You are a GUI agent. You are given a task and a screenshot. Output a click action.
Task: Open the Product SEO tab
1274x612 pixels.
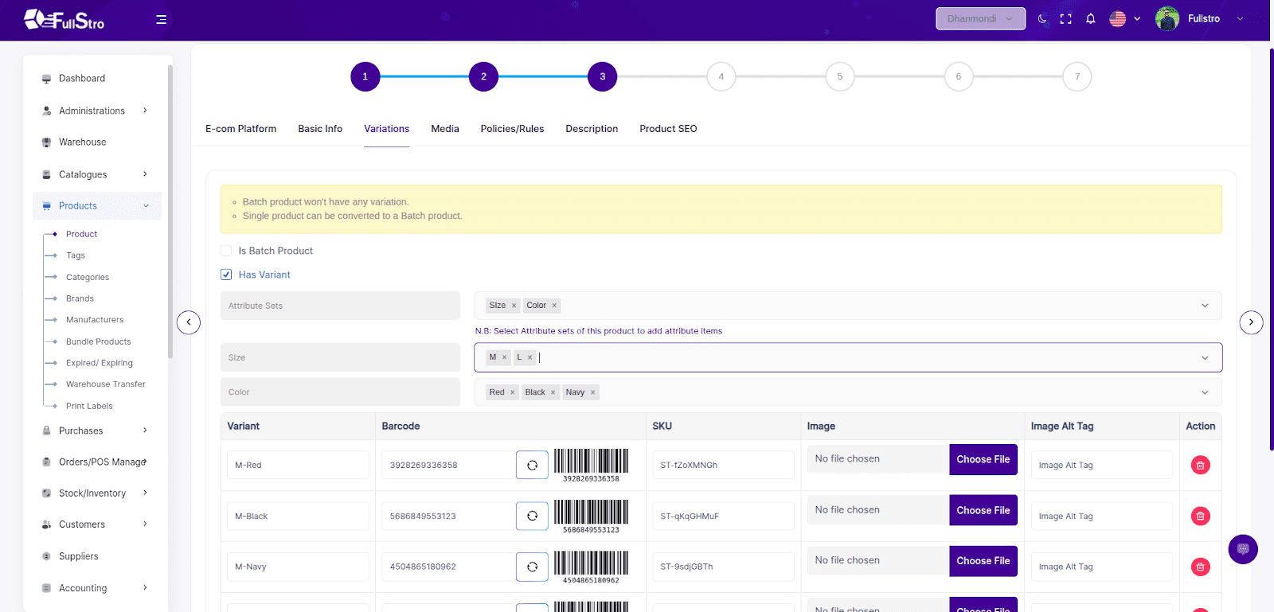click(668, 129)
